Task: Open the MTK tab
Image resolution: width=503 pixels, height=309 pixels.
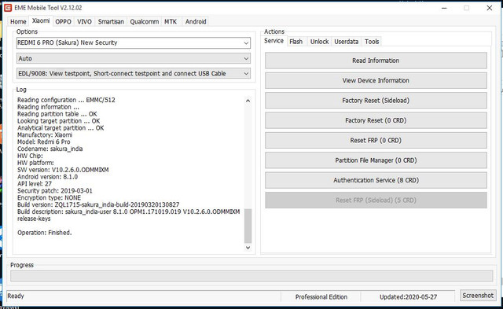Action: (x=171, y=21)
